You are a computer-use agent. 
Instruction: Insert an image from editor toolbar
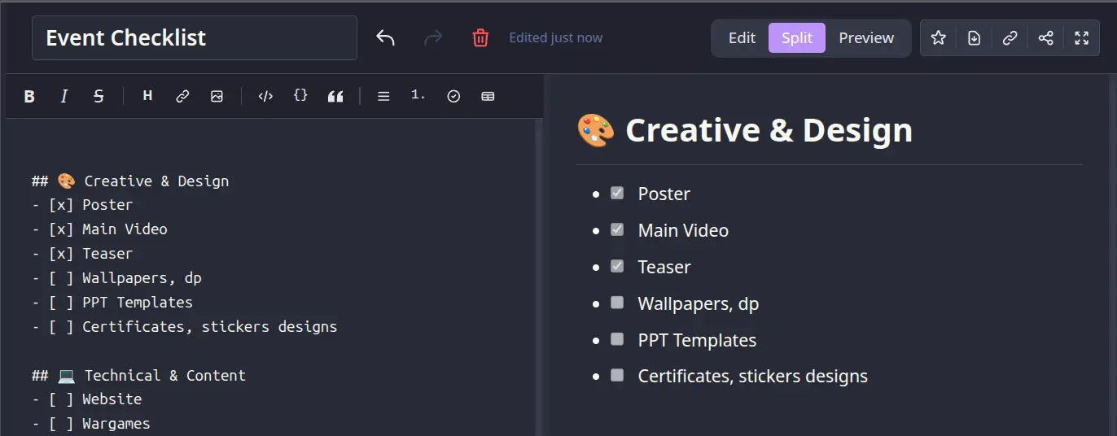click(x=217, y=96)
